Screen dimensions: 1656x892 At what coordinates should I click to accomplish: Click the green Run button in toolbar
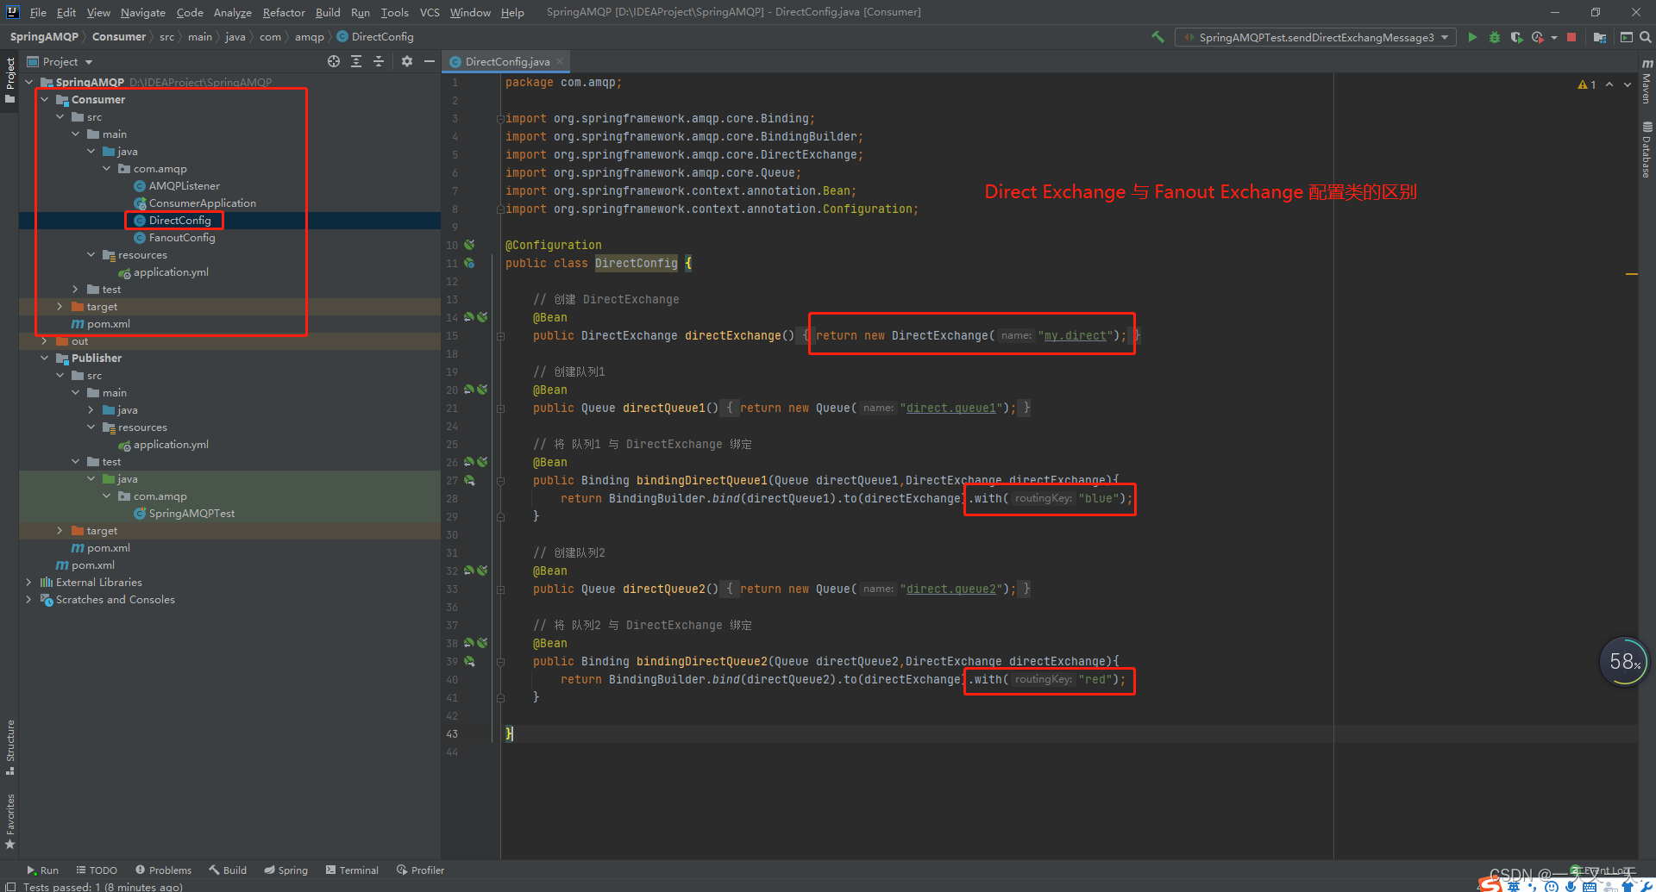pyautogui.click(x=1472, y=37)
